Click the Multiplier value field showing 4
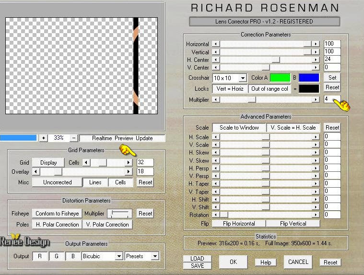The height and width of the screenshot is (275, 364). coord(332,99)
